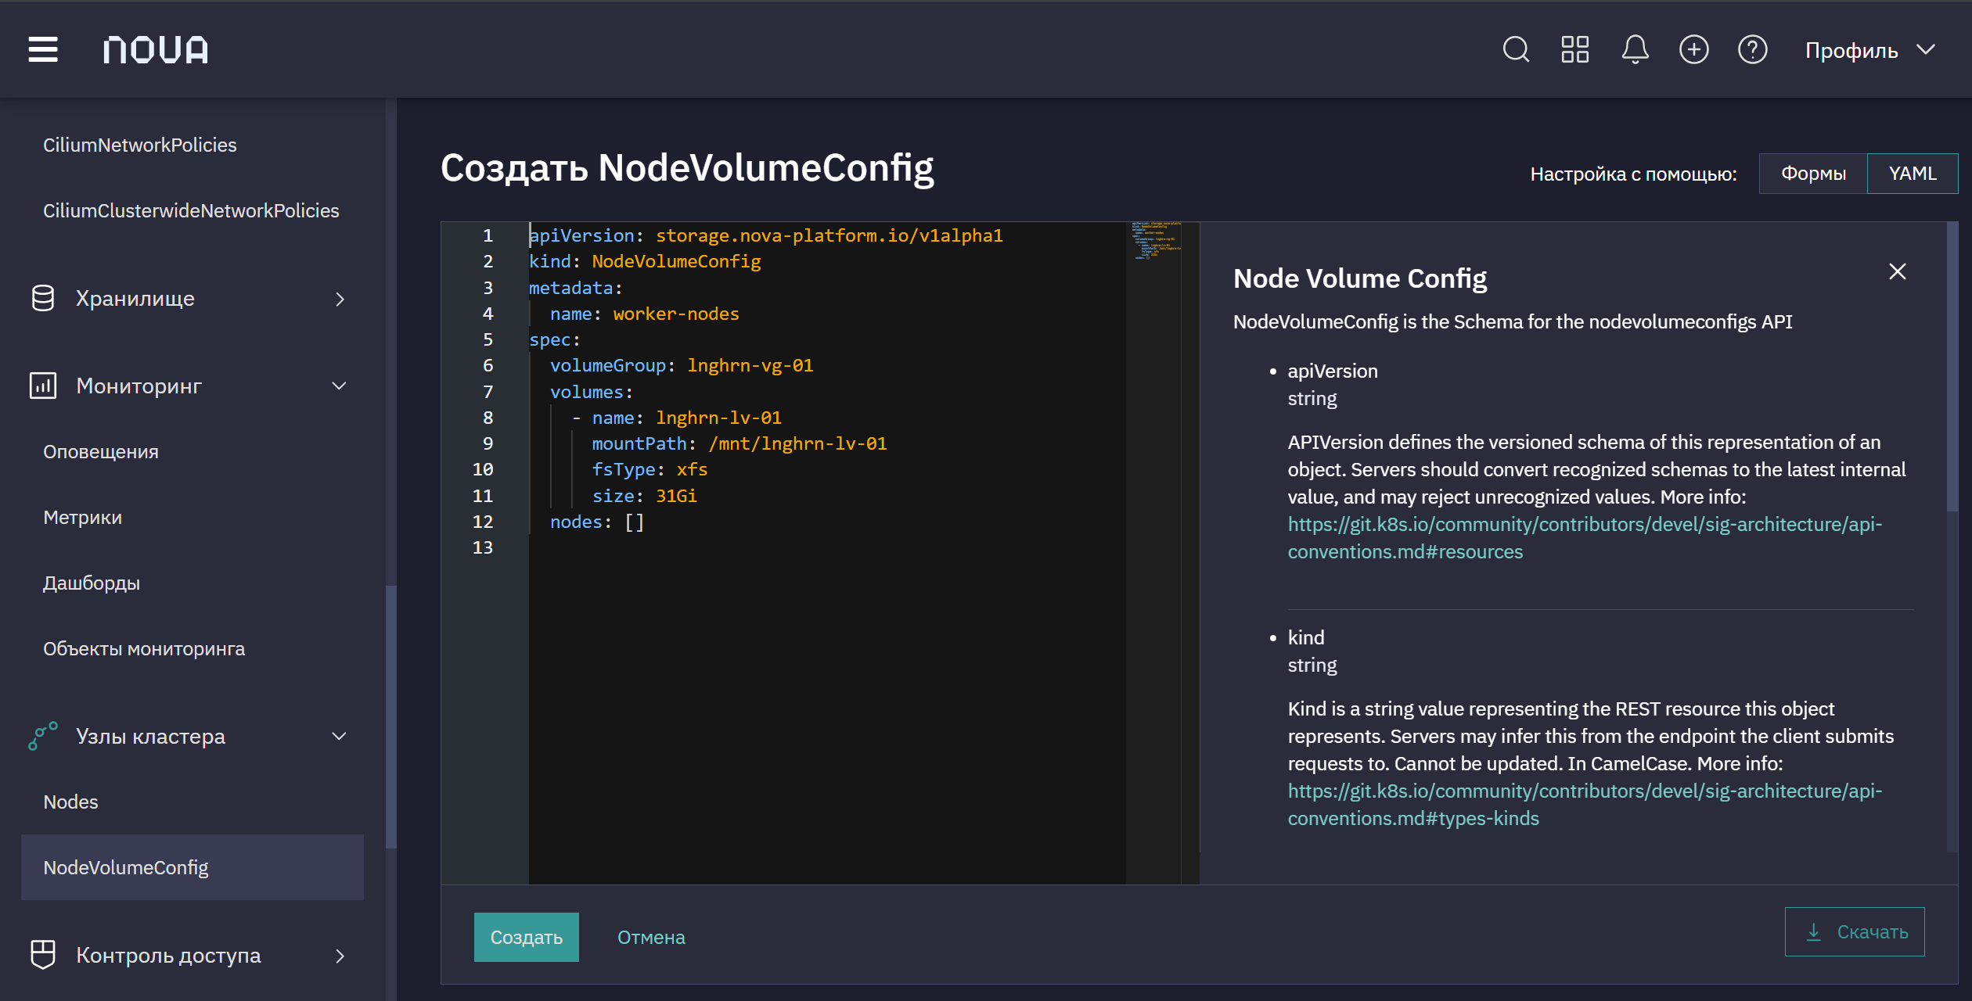
Task: Click line number 1 in editor gutter
Action: click(488, 235)
